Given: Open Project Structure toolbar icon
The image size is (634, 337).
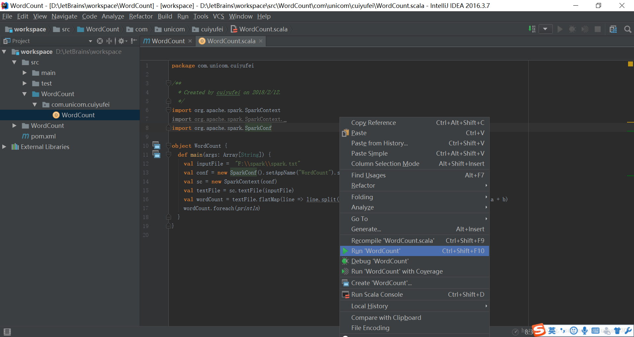Looking at the screenshot, I should (613, 29).
